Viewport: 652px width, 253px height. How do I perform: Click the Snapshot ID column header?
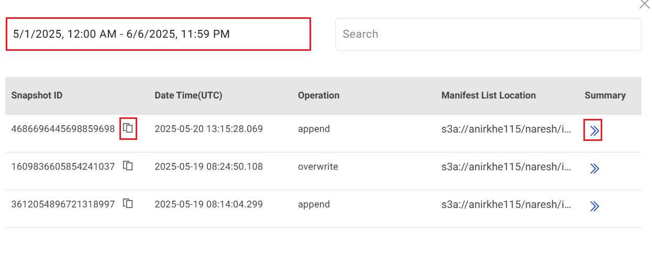[x=37, y=95]
